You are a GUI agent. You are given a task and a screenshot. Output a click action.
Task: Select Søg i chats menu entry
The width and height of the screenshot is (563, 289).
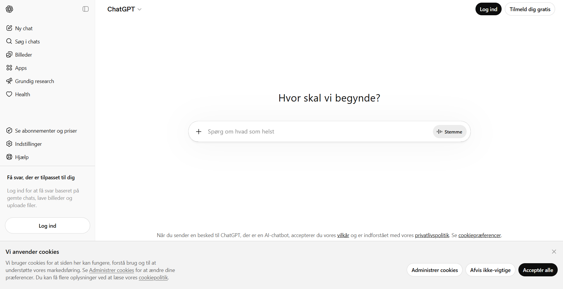coord(48,41)
